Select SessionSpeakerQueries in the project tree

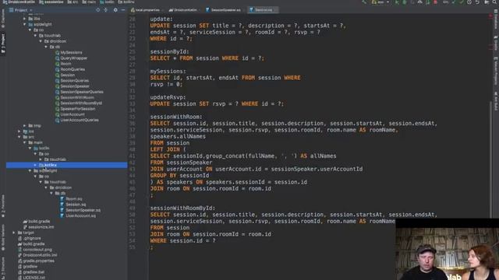(x=82, y=92)
